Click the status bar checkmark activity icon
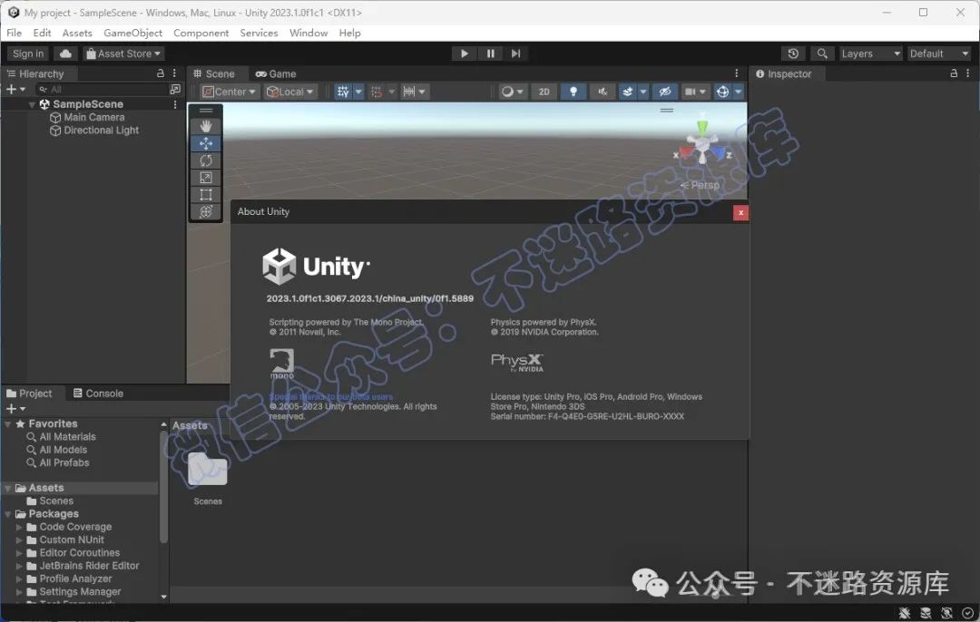This screenshot has height=622, width=980. tap(967, 613)
